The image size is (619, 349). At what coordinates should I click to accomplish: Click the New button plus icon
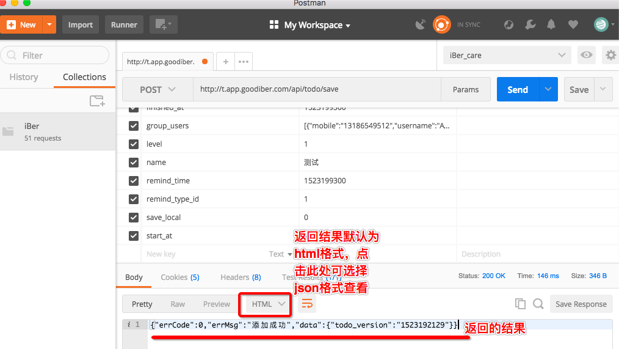[x=12, y=24]
